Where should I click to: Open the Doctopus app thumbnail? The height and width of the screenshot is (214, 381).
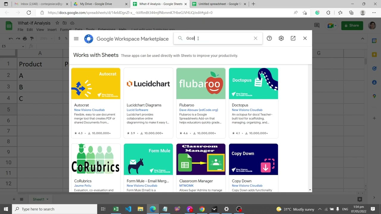coord(254,84)
